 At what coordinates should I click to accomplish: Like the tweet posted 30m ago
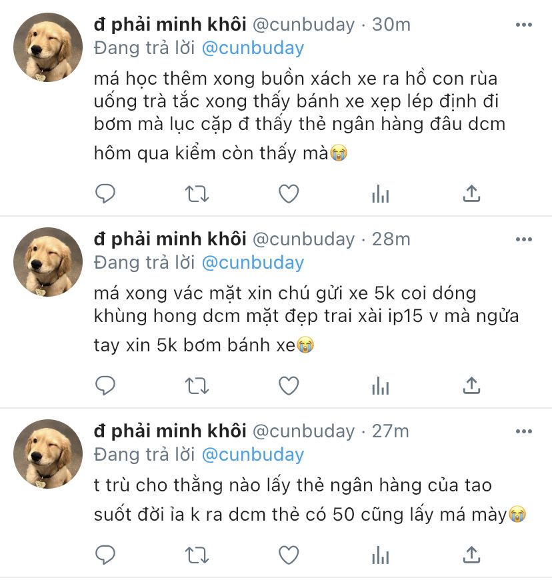[x=288, y=193]
